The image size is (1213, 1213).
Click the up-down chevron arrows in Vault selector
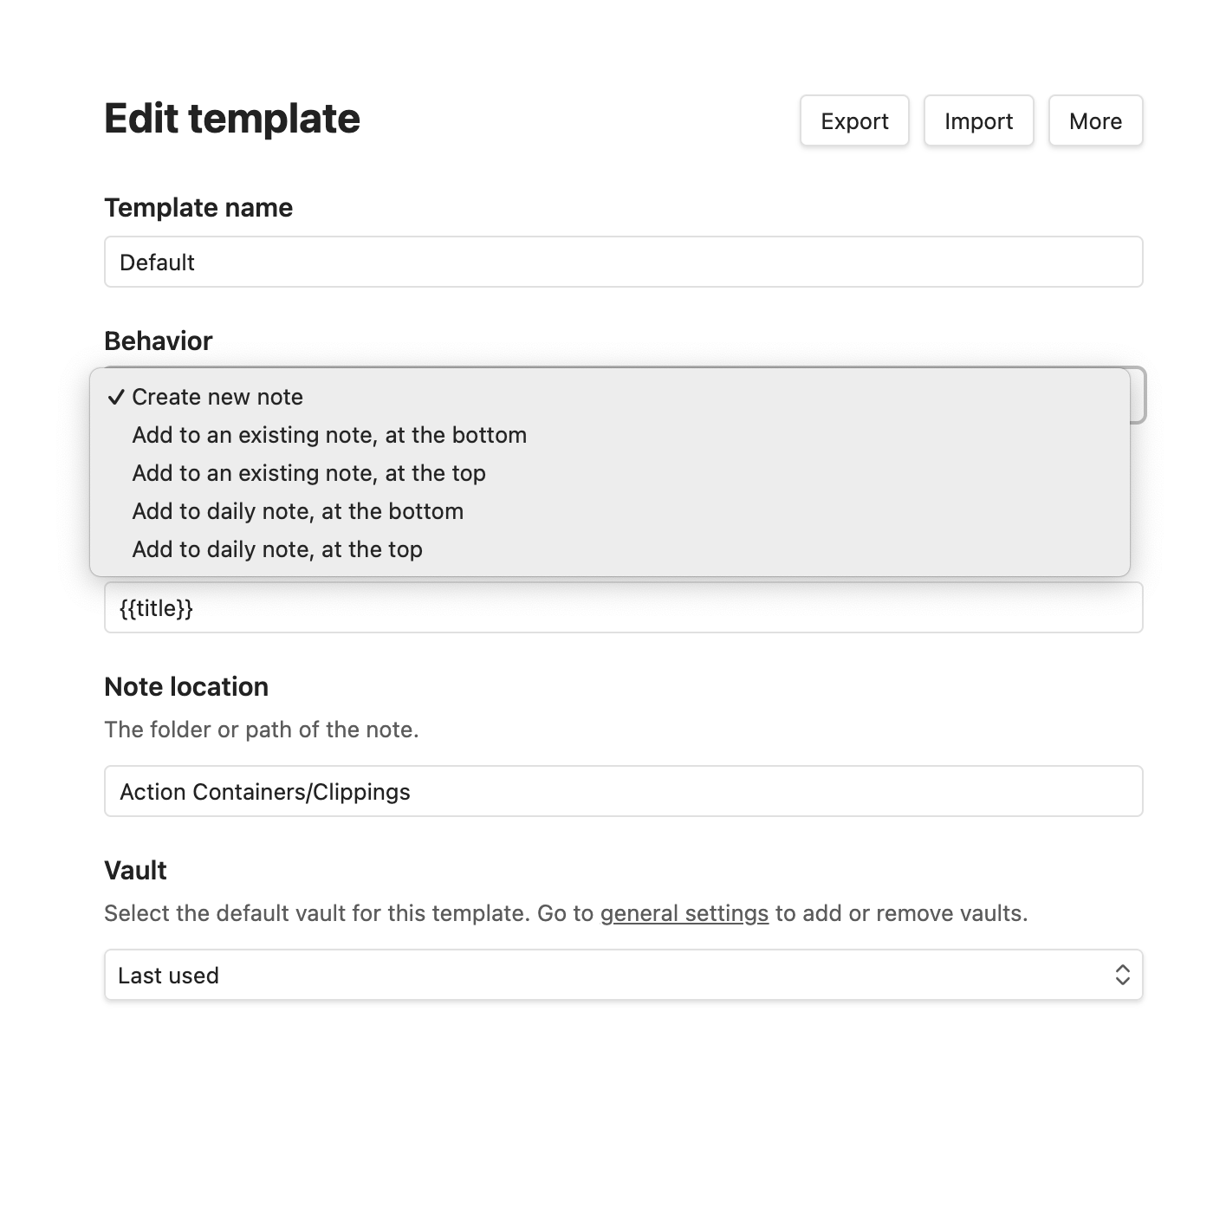pos(1122,975)
